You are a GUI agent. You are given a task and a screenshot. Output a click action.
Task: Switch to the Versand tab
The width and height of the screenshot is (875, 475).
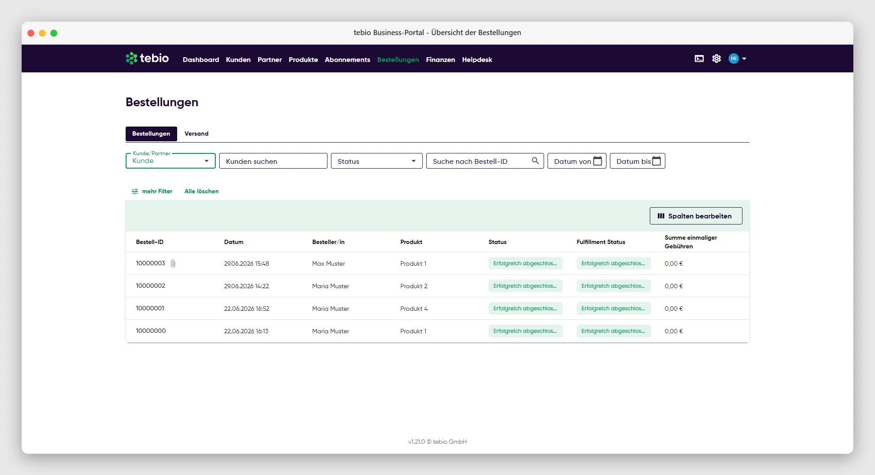coord(196,133)
